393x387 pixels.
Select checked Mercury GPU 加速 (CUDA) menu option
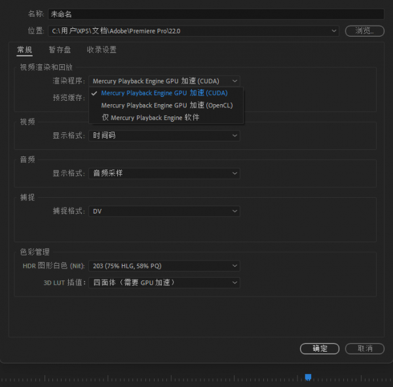[164, 93]
